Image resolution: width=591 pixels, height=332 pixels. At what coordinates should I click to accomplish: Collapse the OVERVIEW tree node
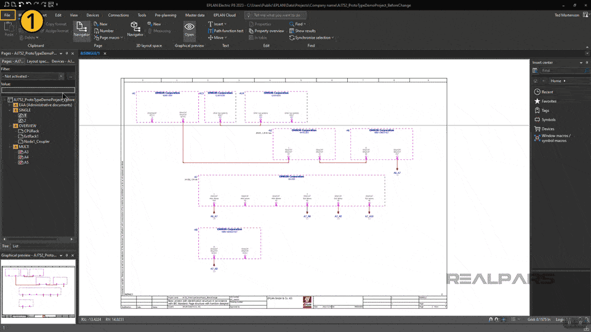point(10,125)
